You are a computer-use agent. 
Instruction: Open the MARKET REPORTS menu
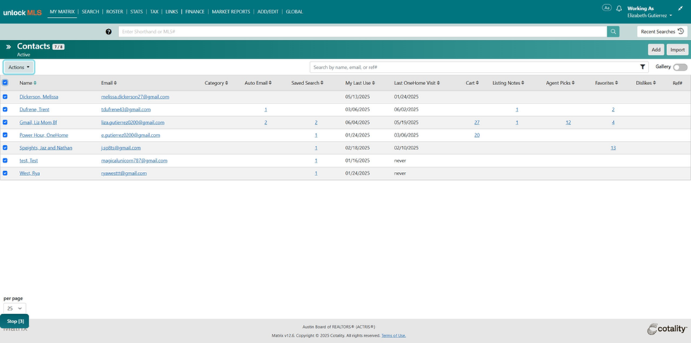coord(231,12)
